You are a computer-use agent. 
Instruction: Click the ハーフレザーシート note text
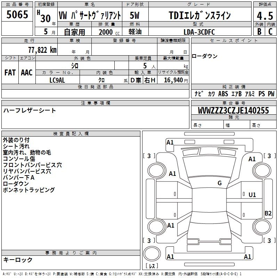[30, 111]
